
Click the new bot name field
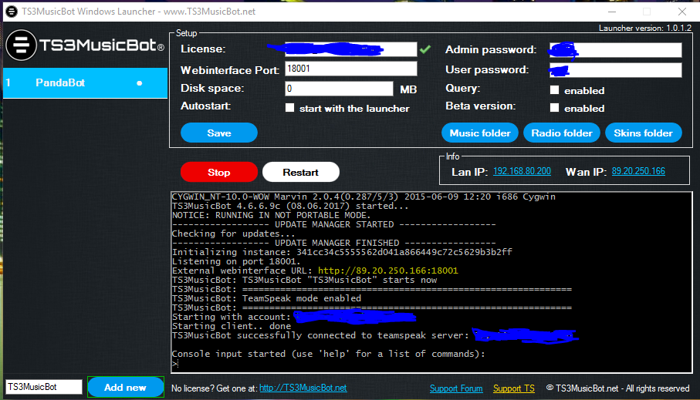[44, 387]
